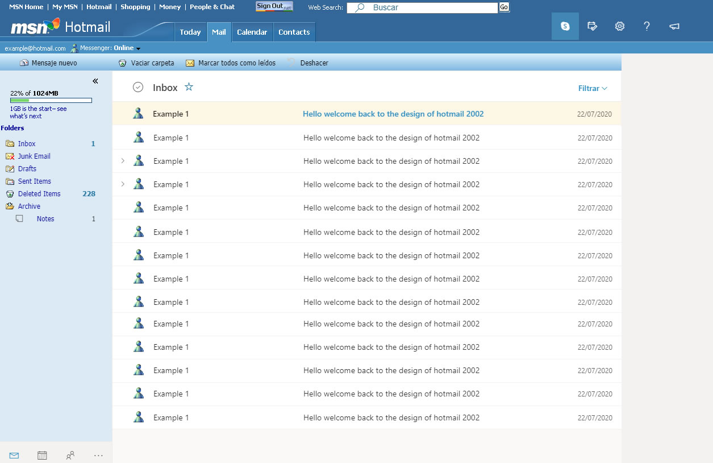
Task: Open the To-Do icon in the header
Action: (x=593, y=26)
